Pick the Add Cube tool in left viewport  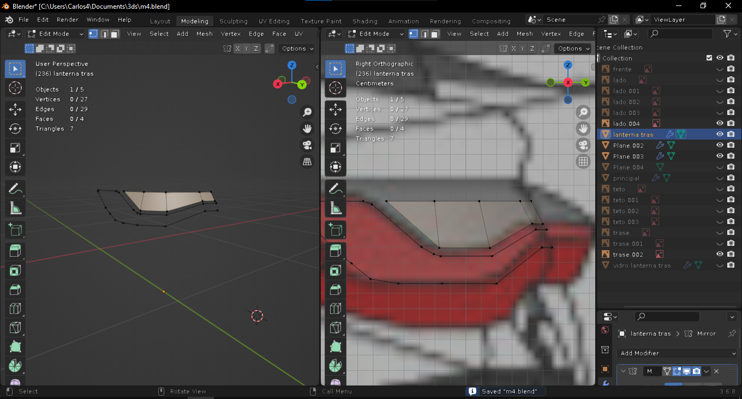point(15,229)
